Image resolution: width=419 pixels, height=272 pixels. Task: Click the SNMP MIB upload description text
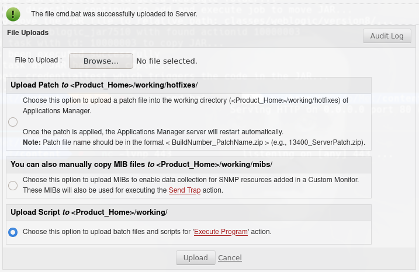click(191, 180)
